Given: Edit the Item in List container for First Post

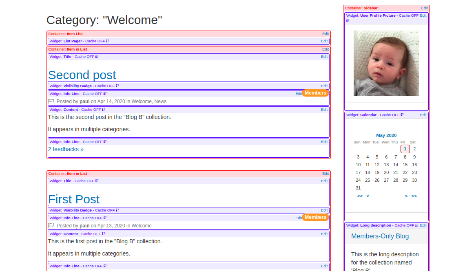Looking at the screenshot, I should pyautogui.click(x=325, y=174).
